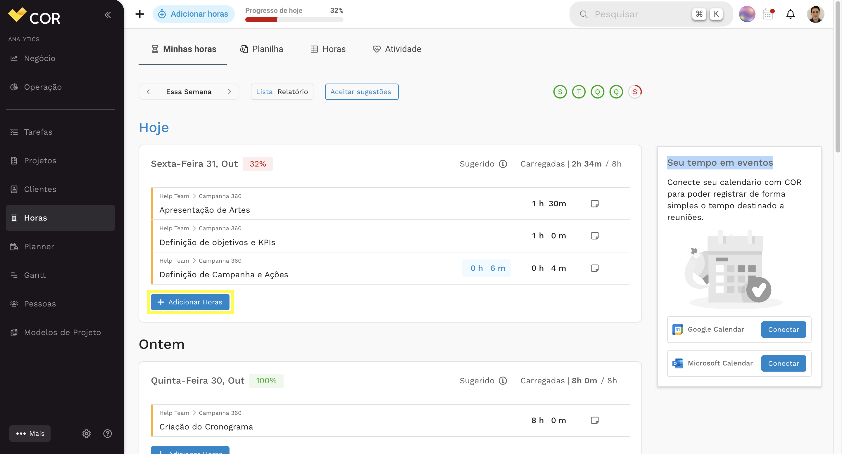Go to Tarefas in sidebar
The image size is (842, 454).
click(x=61, y=132)
